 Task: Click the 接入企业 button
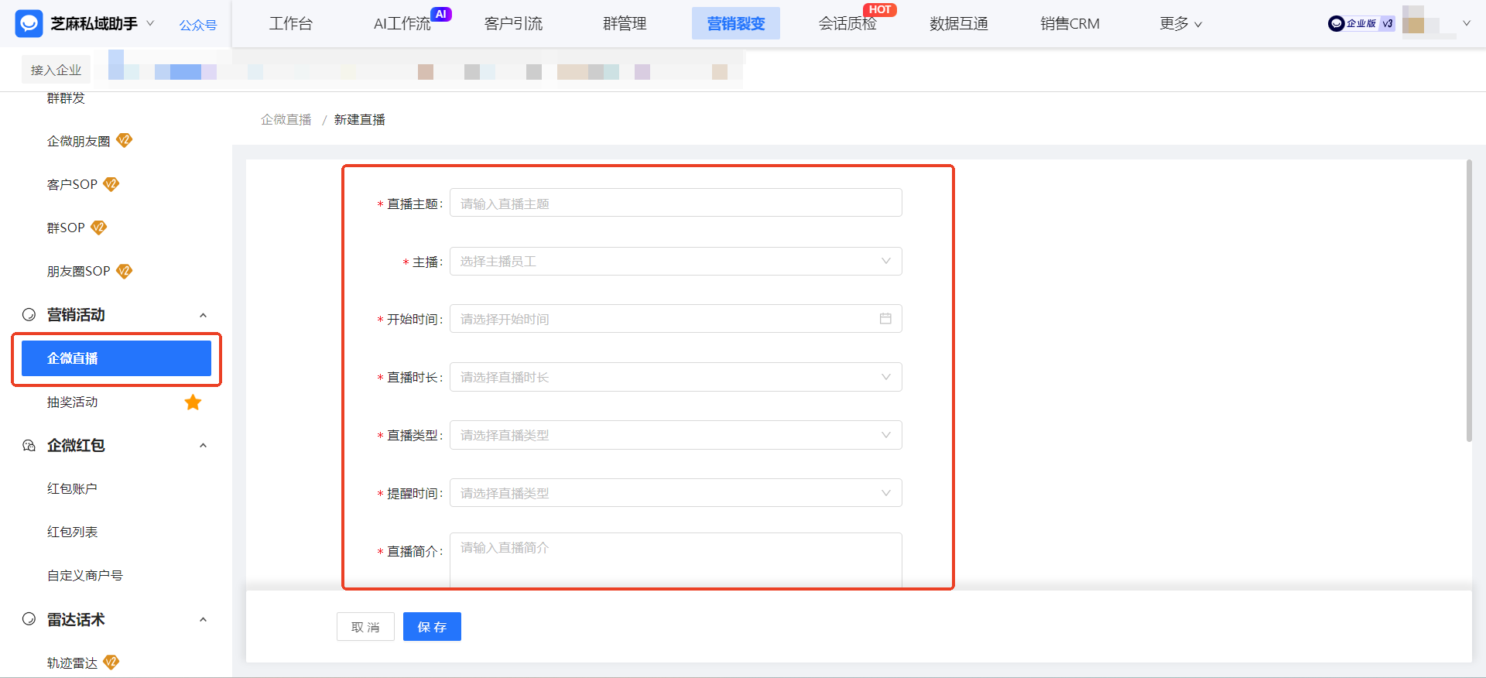[x=56, y=70]
